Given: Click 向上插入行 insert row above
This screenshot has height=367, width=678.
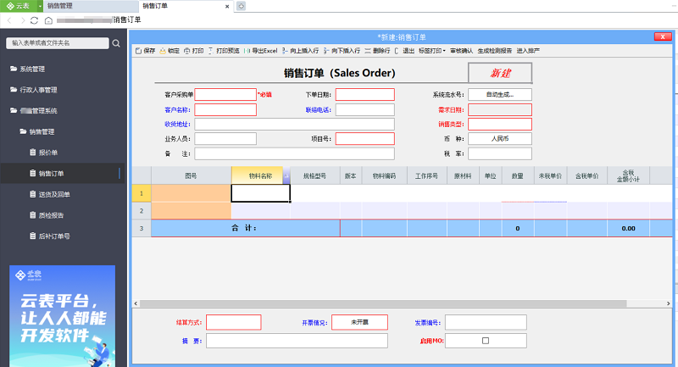Looking at the screenshot, I should (301, 51).
